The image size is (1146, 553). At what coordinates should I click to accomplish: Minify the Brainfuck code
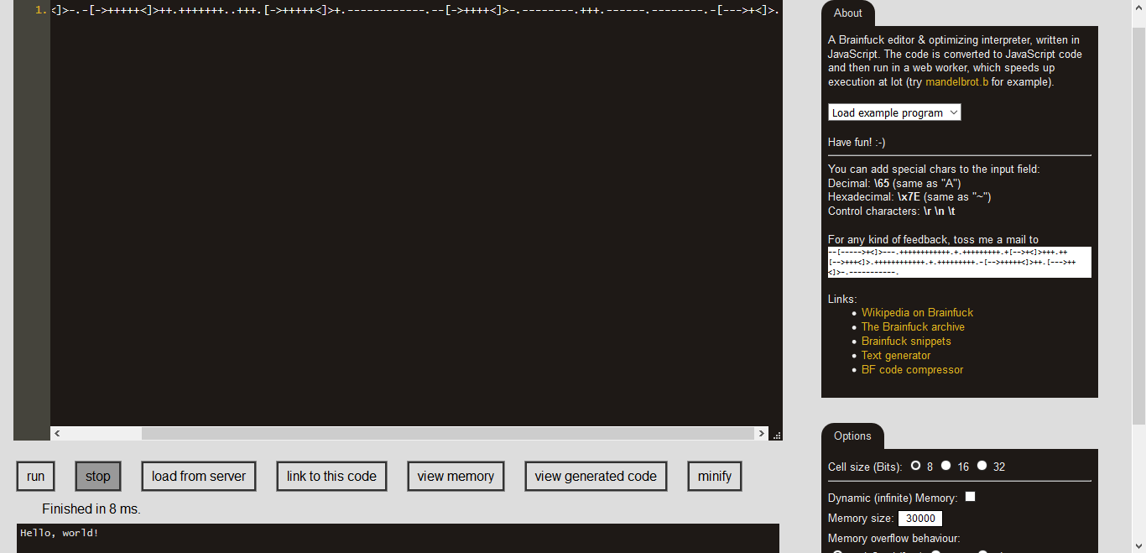pyautogui.click(x=715, y=477)
